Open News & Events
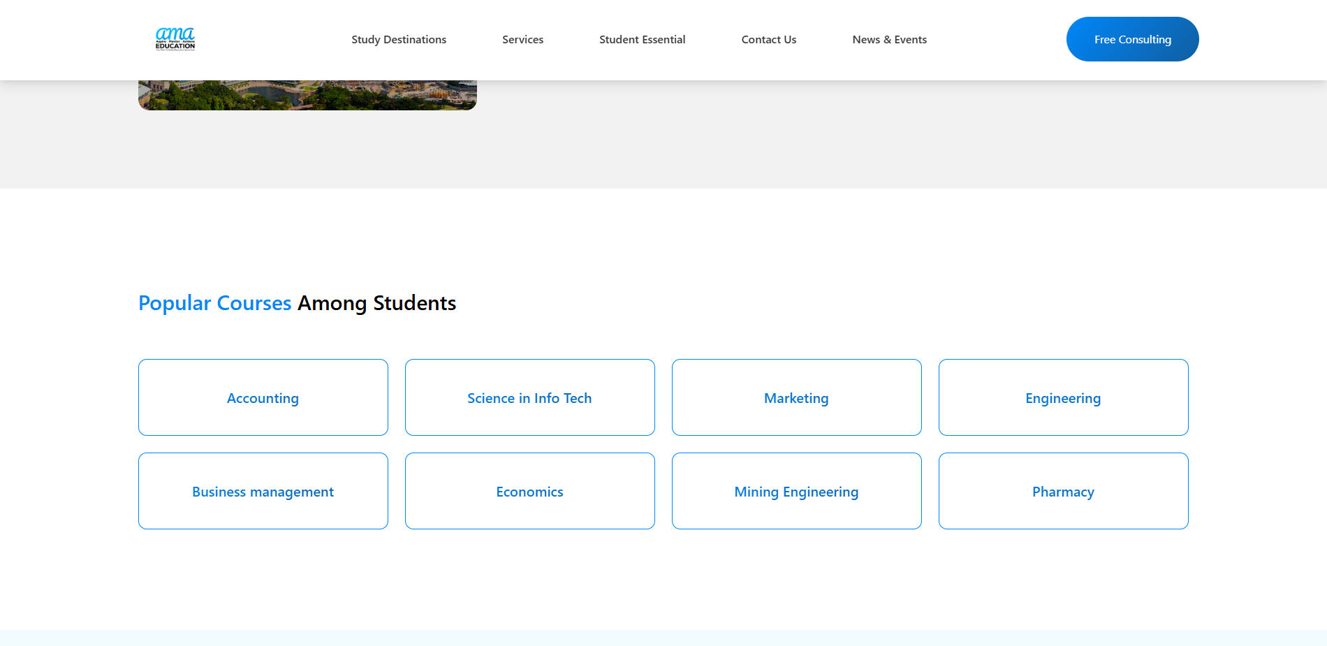This screenshot has width=1327, height=646. [889, 39]
